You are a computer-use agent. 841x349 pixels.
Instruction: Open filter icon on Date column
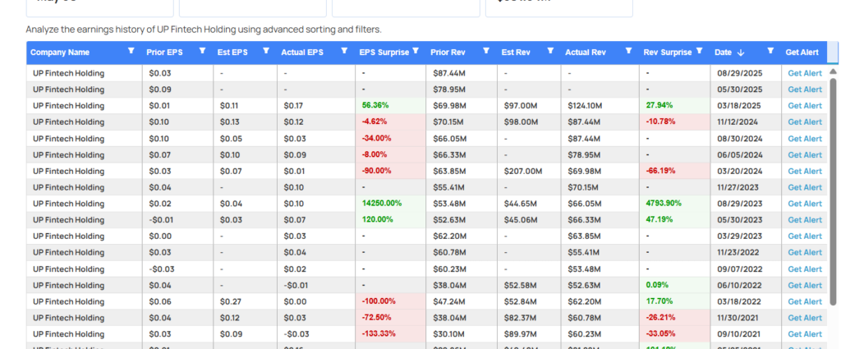770,51
